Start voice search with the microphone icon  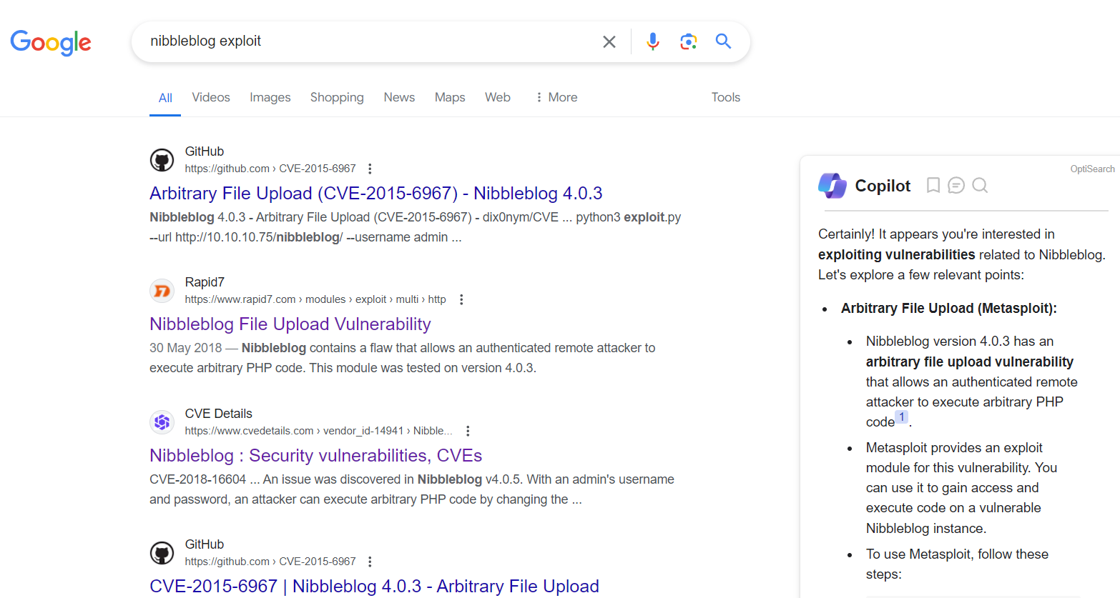[x=652, y=41]
